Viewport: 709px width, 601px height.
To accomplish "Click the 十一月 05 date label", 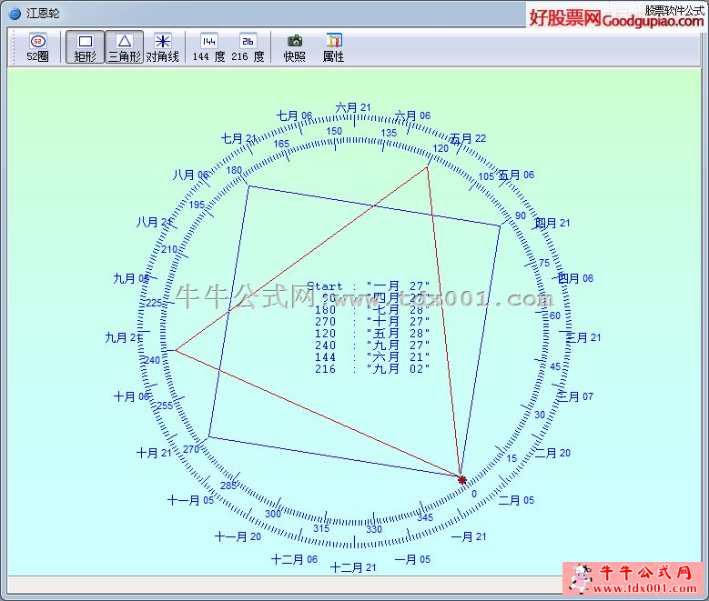I will pyautogui.click(x=190, y=500).
